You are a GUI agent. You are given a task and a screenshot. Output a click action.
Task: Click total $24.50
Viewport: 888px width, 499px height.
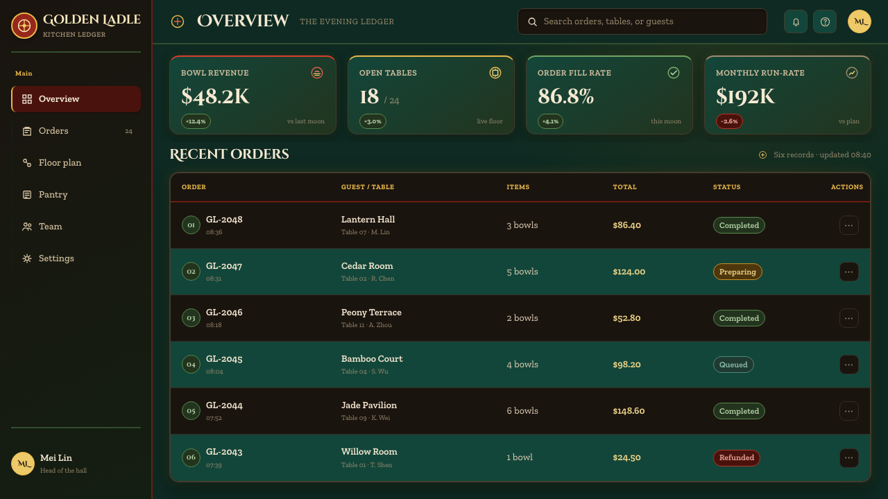626,457
